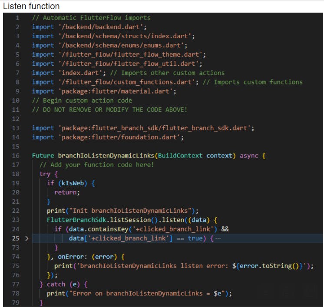Click line number 79 in the gutter
The image size is (324, 308).
16,302
